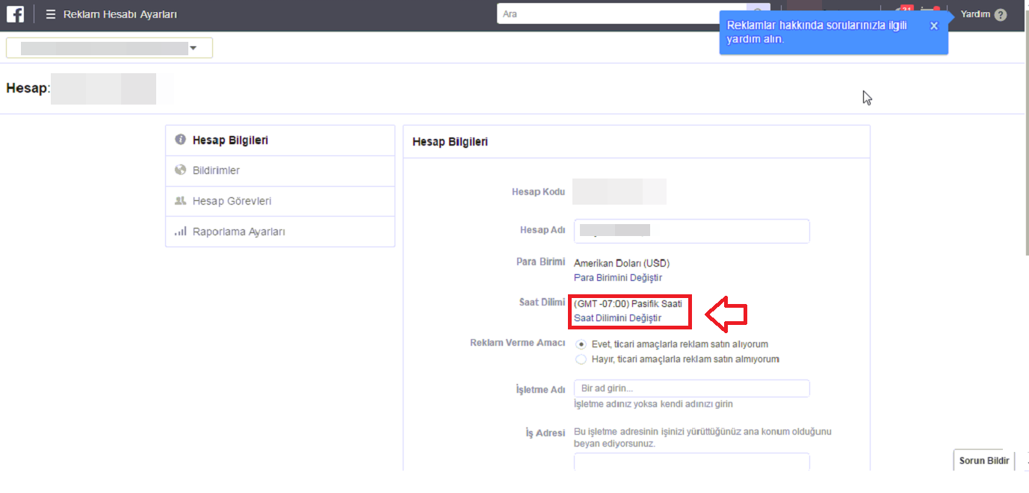The width and height of the screenshot is (1029, 493).
Task: Select Hayır, ticari amaçlarla reklam satın almıyorum
Action: (x=581, y=359)
